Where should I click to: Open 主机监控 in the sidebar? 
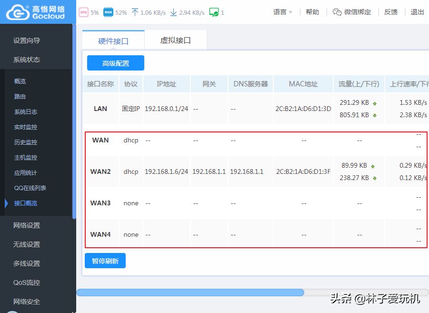click(x=26, y=158)
